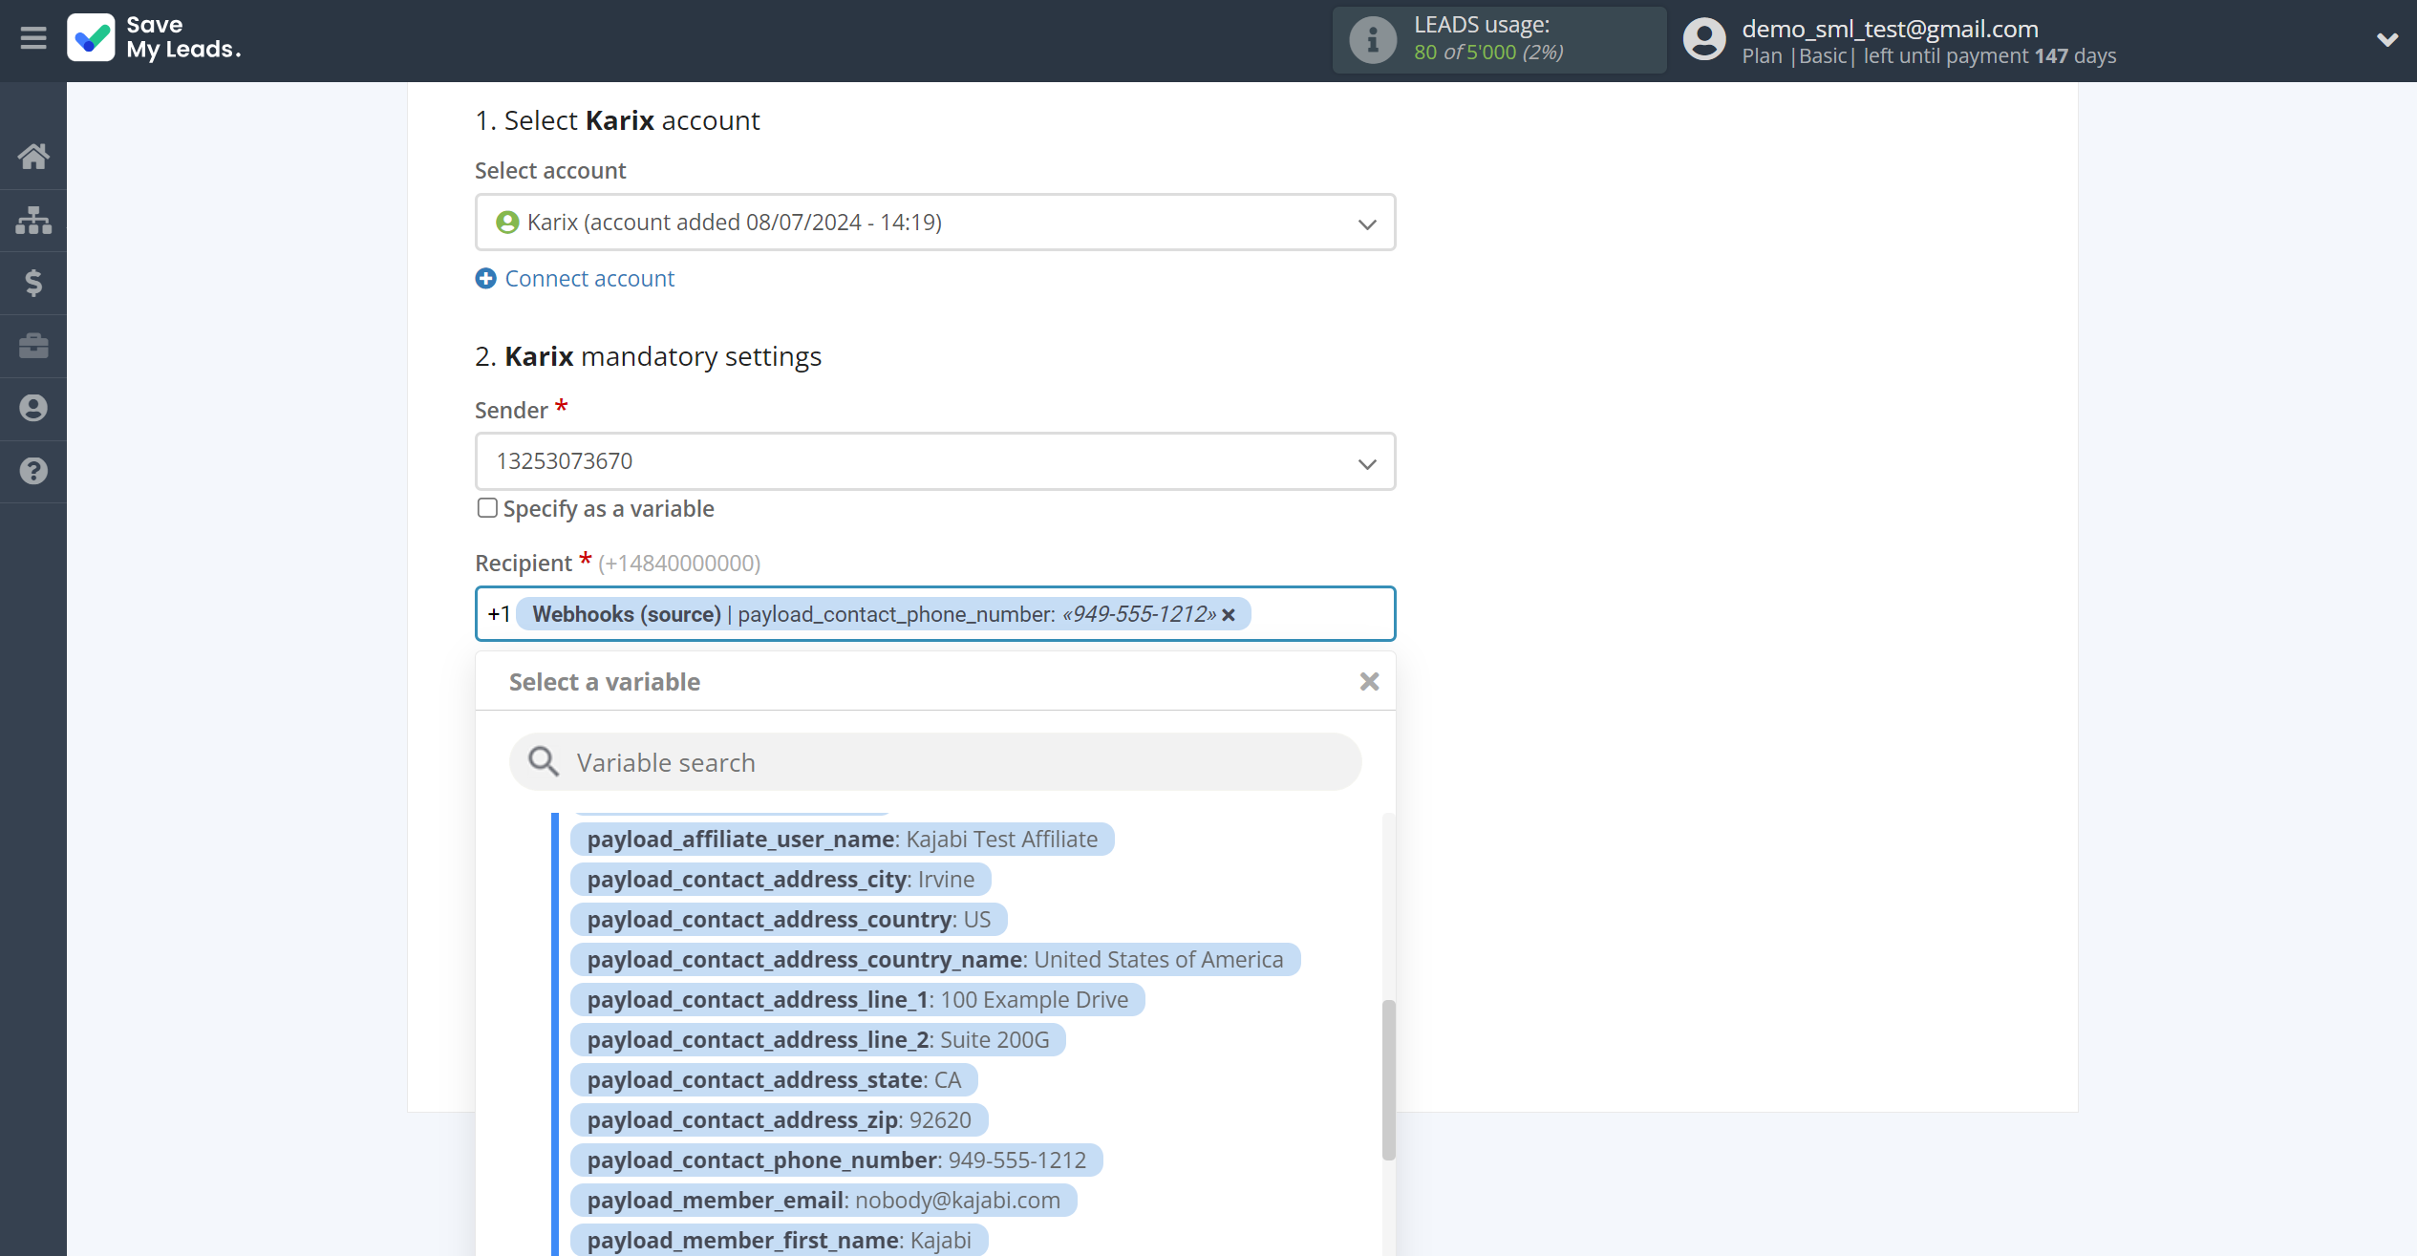The height and width of the screenshot is (1256, 2417).
Task: Click the LEADS usage 80 of 5'000 text
Action: tap(1488, 52)
